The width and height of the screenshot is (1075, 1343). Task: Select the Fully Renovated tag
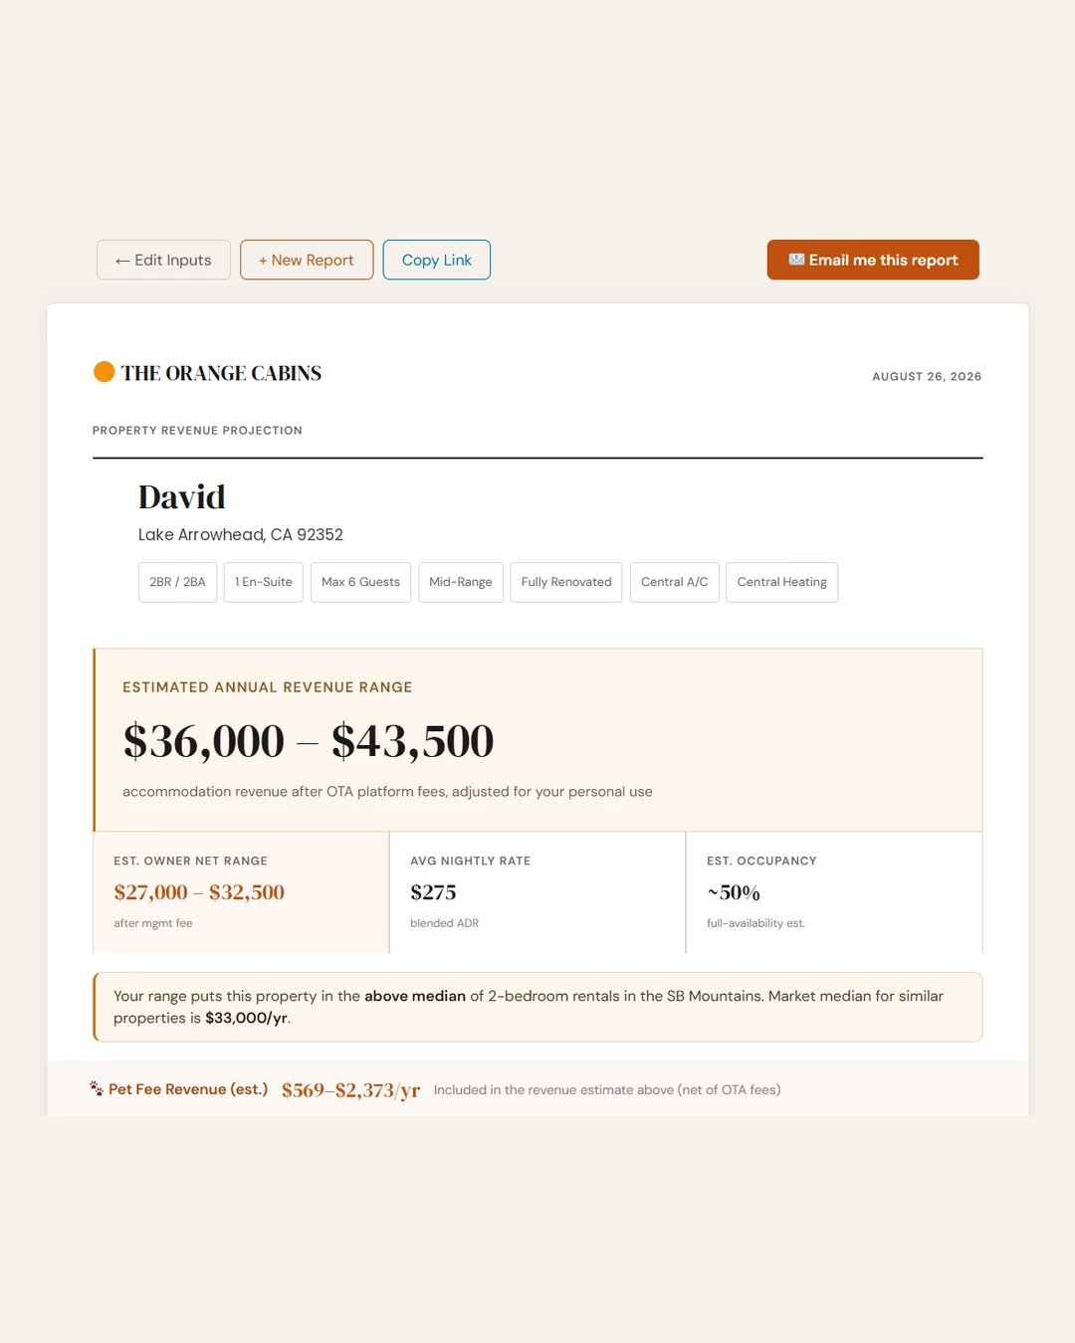[x=566, y=582]
